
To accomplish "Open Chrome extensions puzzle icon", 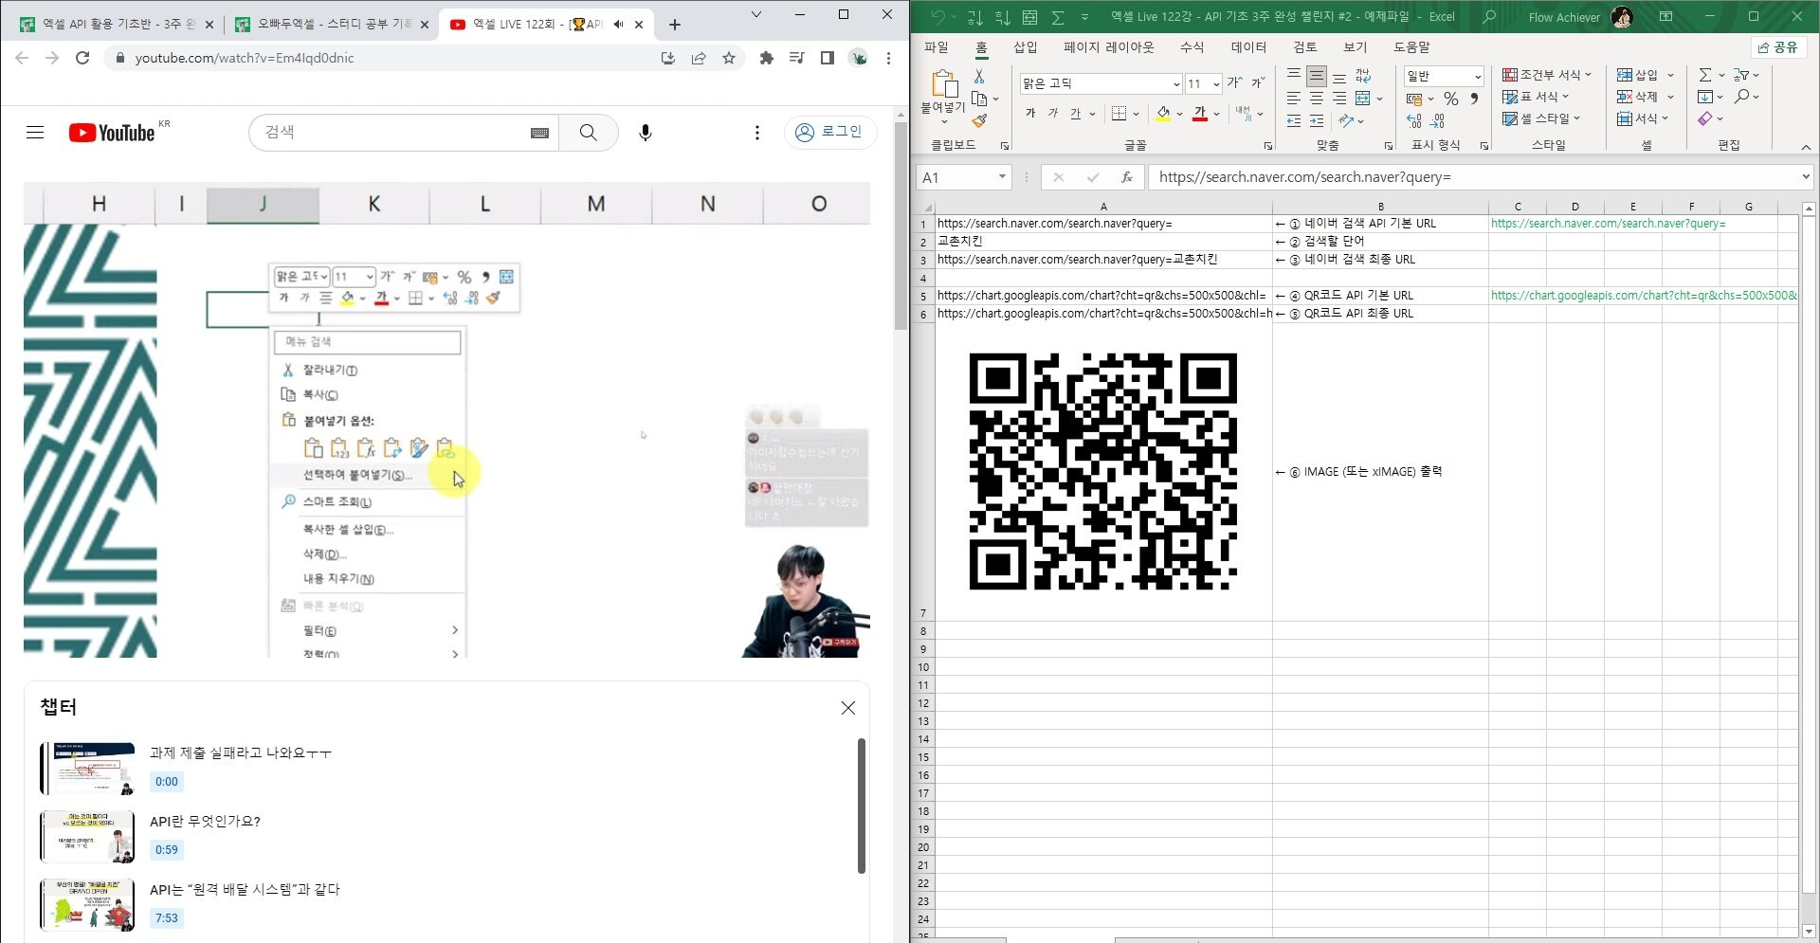I will click(767, 58).
